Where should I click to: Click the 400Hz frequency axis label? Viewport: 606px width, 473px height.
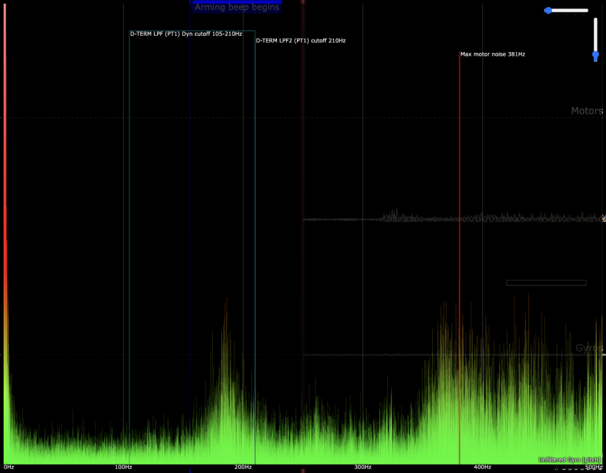(482, 467)
